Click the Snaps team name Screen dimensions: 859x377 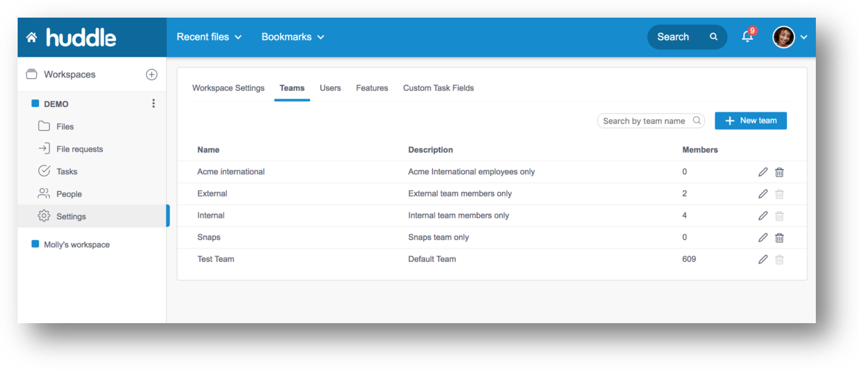[x=209, y=237]
